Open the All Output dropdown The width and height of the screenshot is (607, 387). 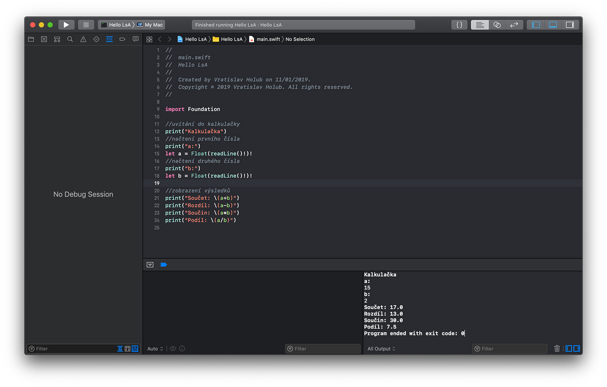click(381, 349)
